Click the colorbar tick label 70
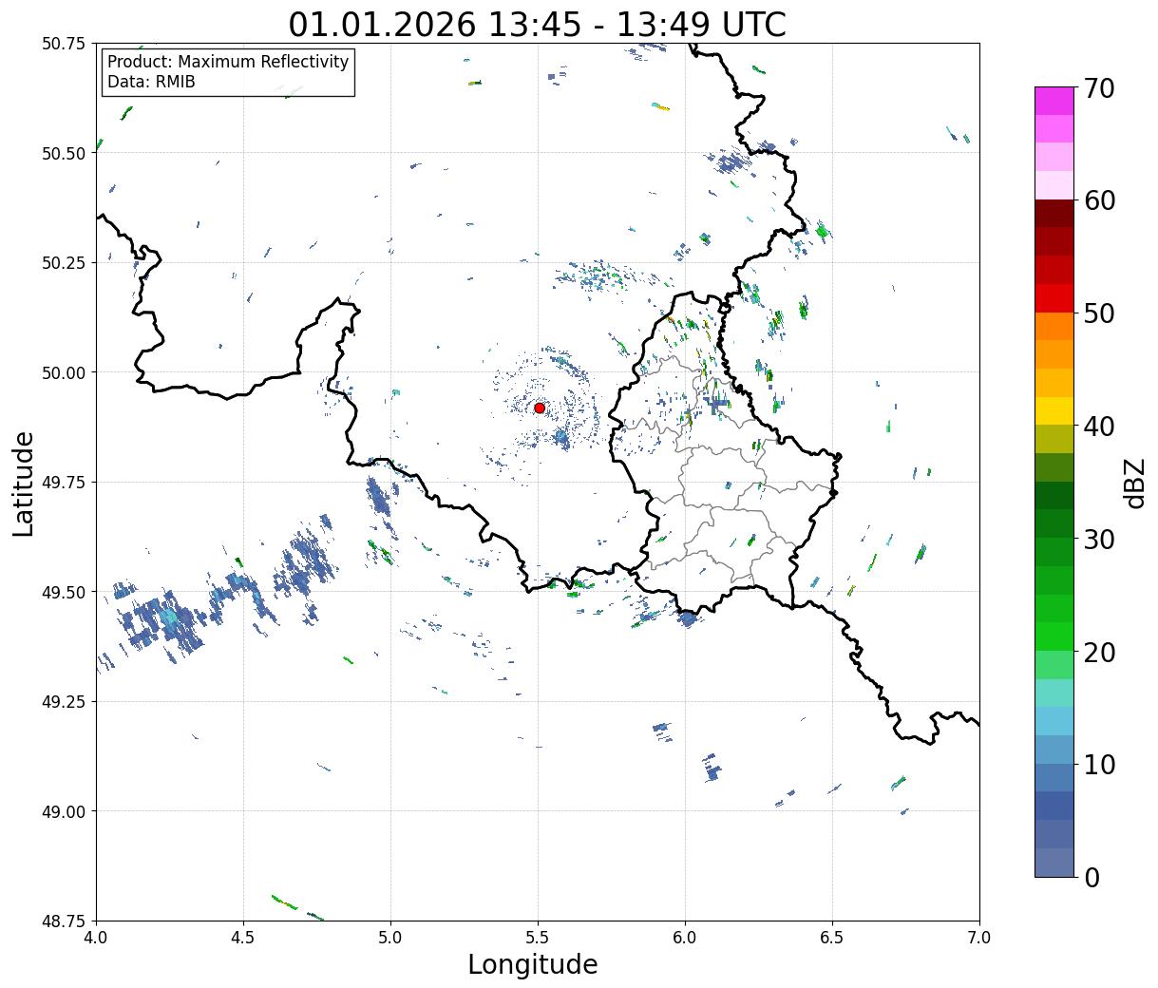This screenshot has height=988, width=1158. pyautogui.click(x=1098, y=88)
